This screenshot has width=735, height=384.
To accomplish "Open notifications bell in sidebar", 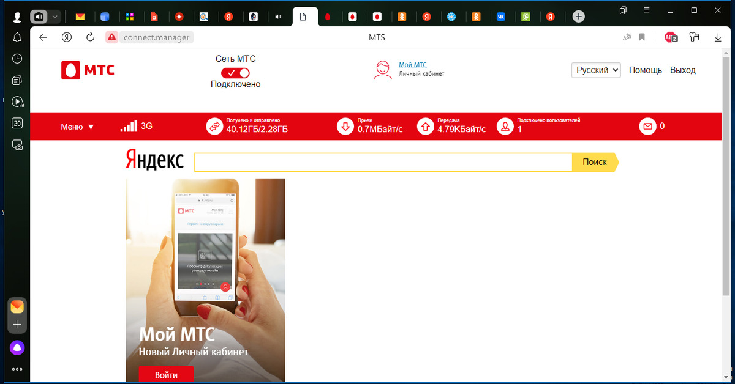I will pos(17,37).
